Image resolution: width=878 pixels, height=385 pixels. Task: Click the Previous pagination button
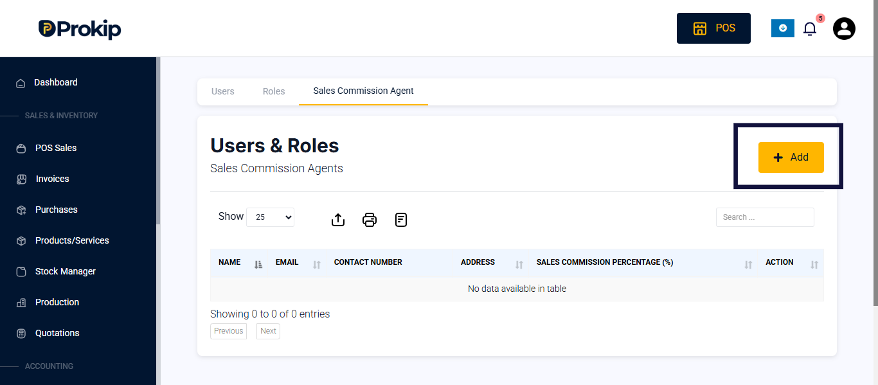tap(228, 331)
